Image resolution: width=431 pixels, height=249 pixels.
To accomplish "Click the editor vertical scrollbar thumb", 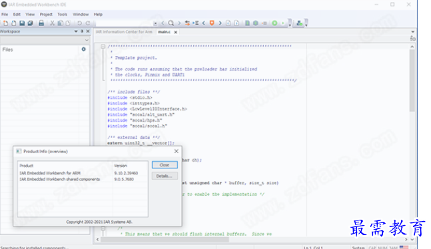I will [x=412, y=81].
